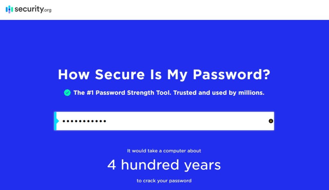Click the word "millions" in the tagline

pyautogui.click(x=251, y=92)
